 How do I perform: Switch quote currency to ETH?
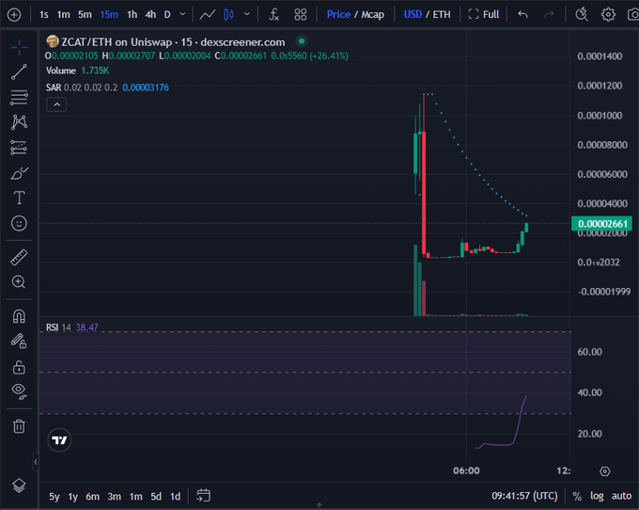[442, 15]
